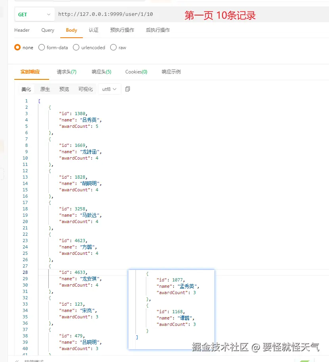Screen dimensions: 329x362
Task: Click the copy response icon
Action: 128,89
